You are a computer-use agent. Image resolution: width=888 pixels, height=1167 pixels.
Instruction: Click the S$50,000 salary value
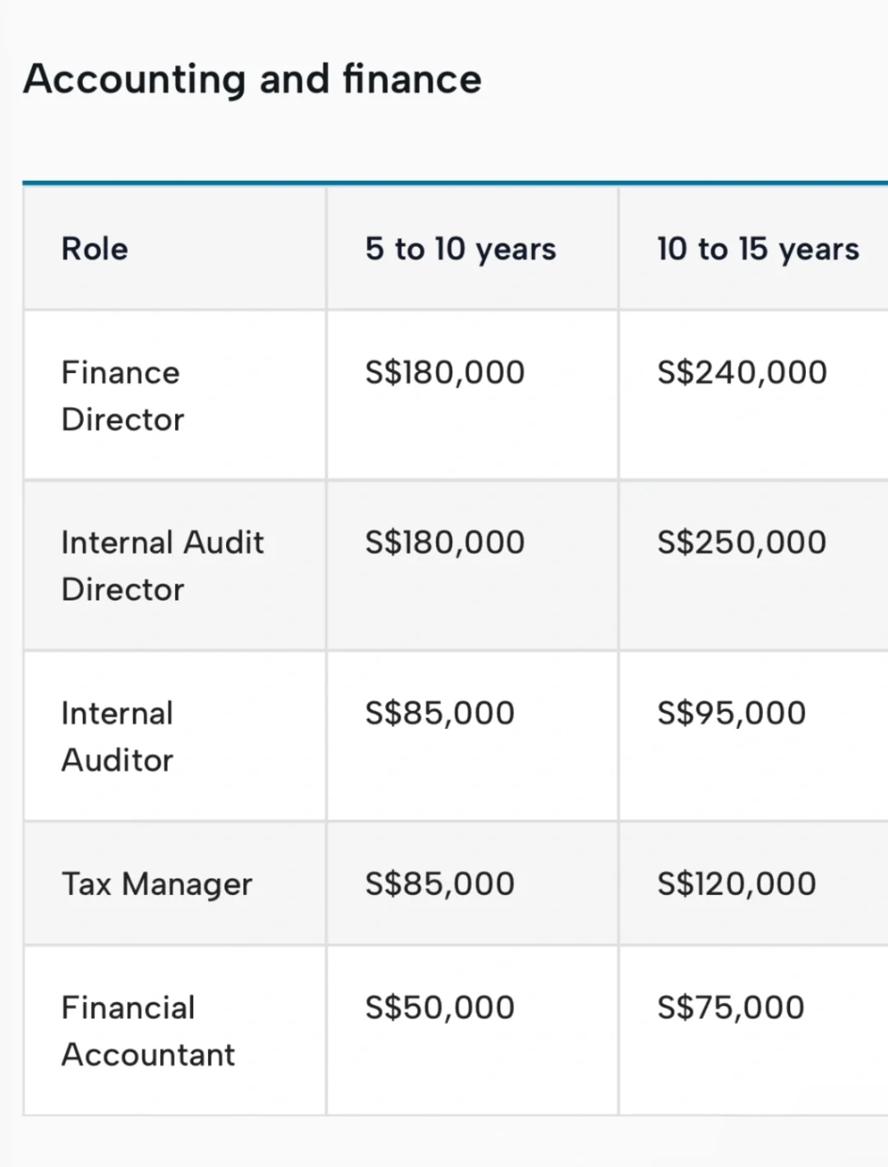(x=440, y=1008)
